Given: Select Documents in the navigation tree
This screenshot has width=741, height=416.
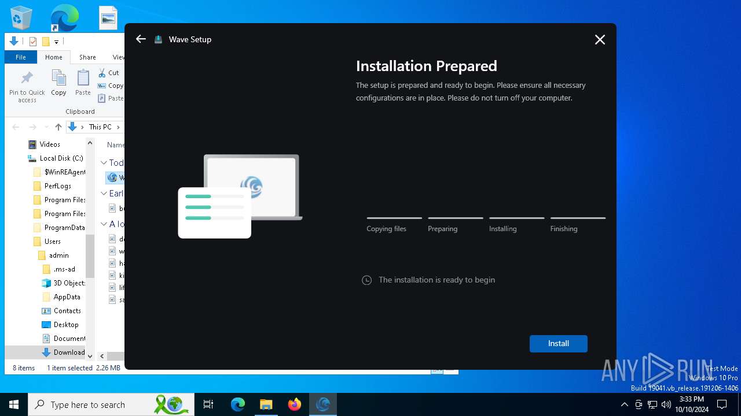Looking at the screenshot, I should pos(64,338).
